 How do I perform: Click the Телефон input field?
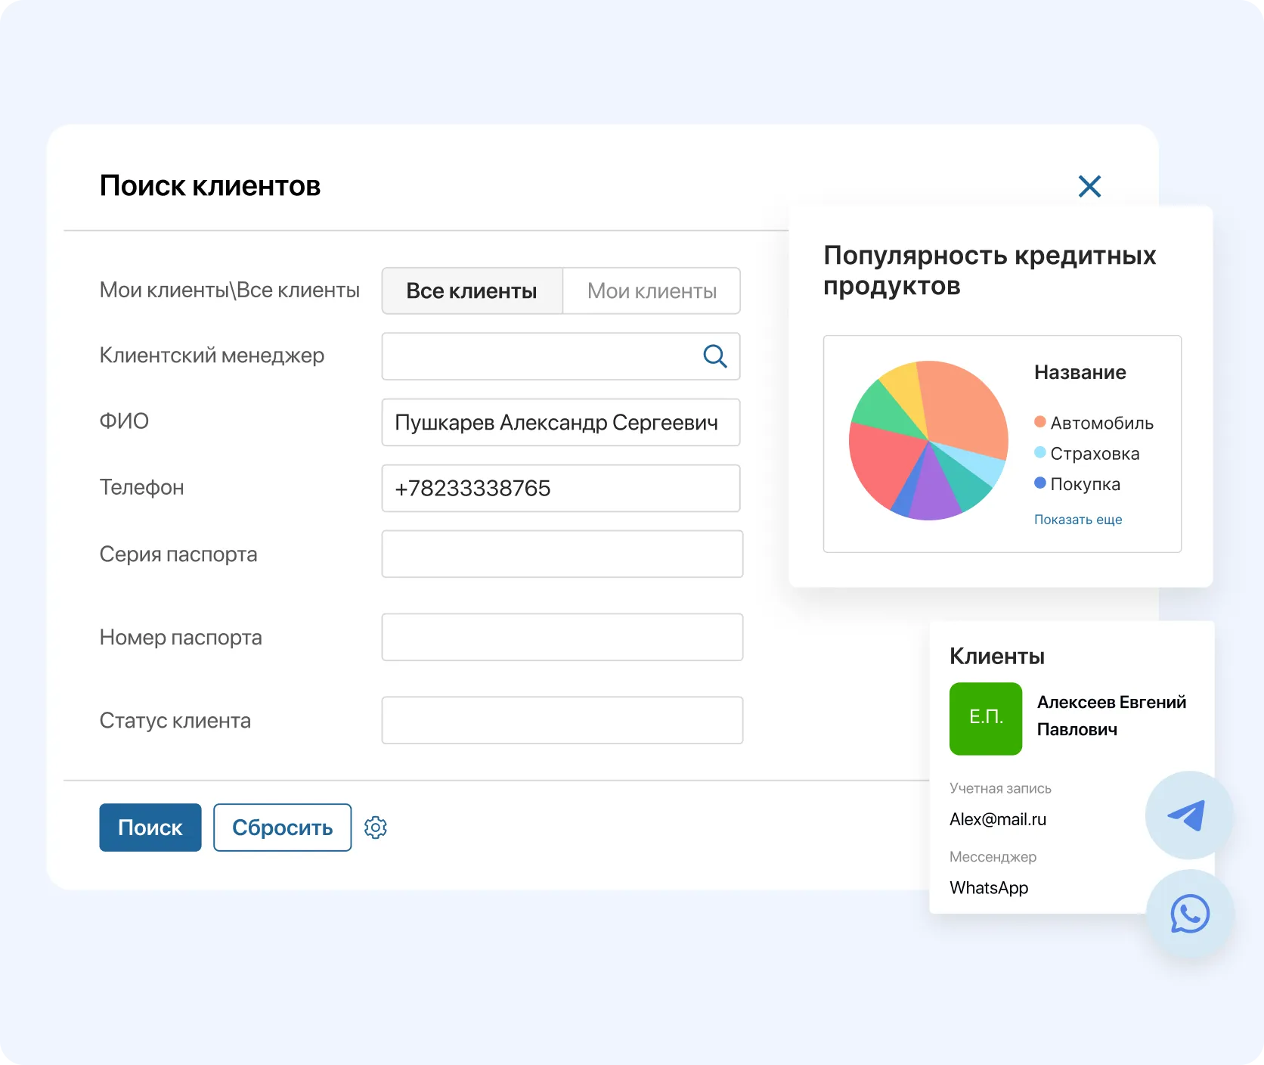coord(560,489)
